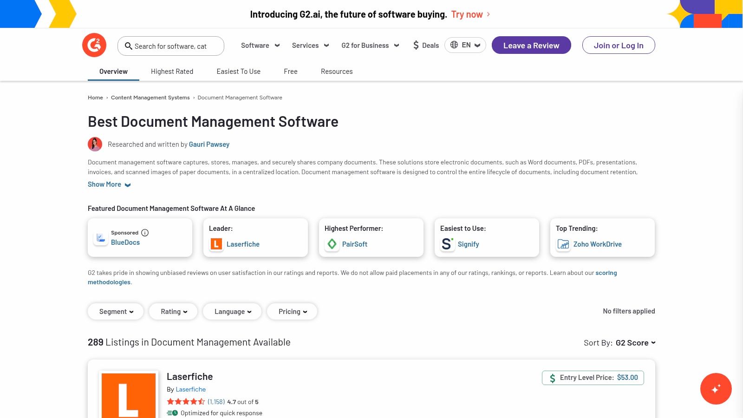The height and width of the screenshot is (418, 743).
Task: Open the AI assistant floating button
Action: tap(716, 389)
